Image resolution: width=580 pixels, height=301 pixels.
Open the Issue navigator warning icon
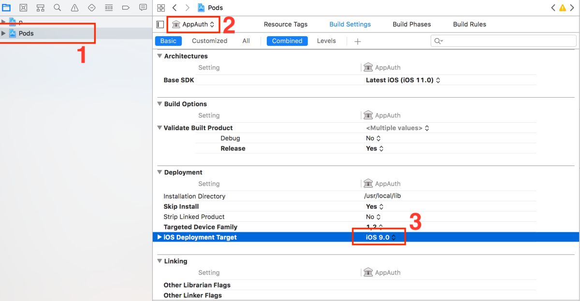(74, 8)
